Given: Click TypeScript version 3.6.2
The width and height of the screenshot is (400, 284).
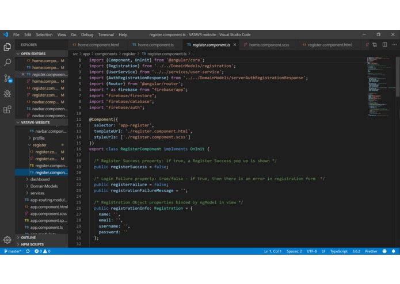Looking at the screenshot, I should pyautogui.click(x=356, y=251).
